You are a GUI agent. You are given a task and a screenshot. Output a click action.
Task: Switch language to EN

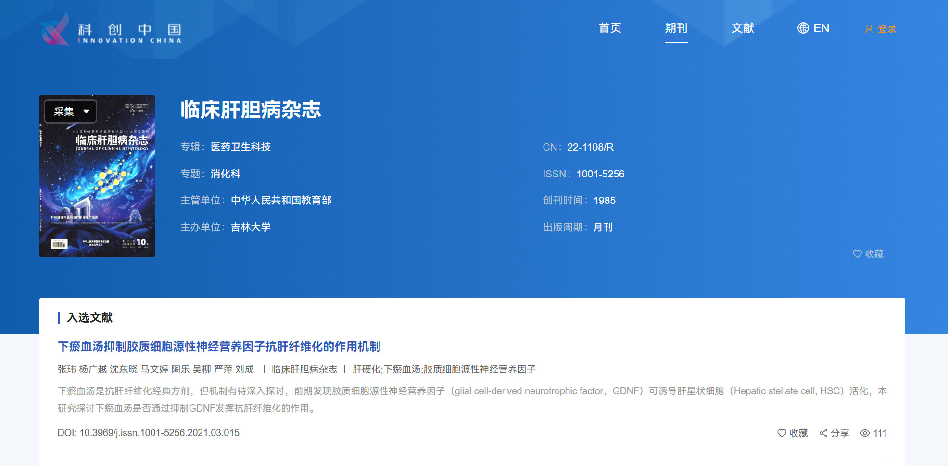(821, 28)
